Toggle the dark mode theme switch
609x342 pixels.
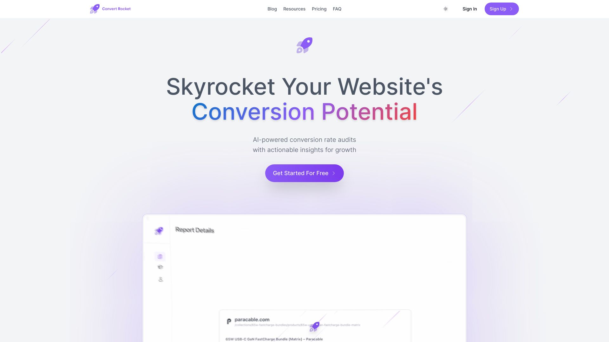pos(445,9)
